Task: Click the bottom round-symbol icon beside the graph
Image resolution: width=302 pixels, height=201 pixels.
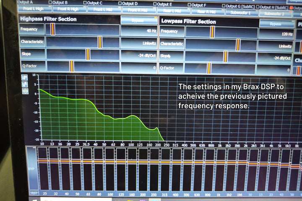Action: 25,91
